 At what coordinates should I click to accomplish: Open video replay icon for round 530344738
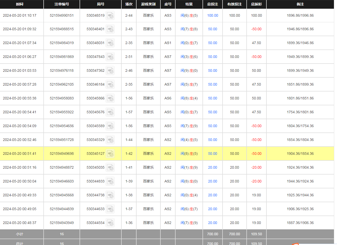(x=110, y=195)
